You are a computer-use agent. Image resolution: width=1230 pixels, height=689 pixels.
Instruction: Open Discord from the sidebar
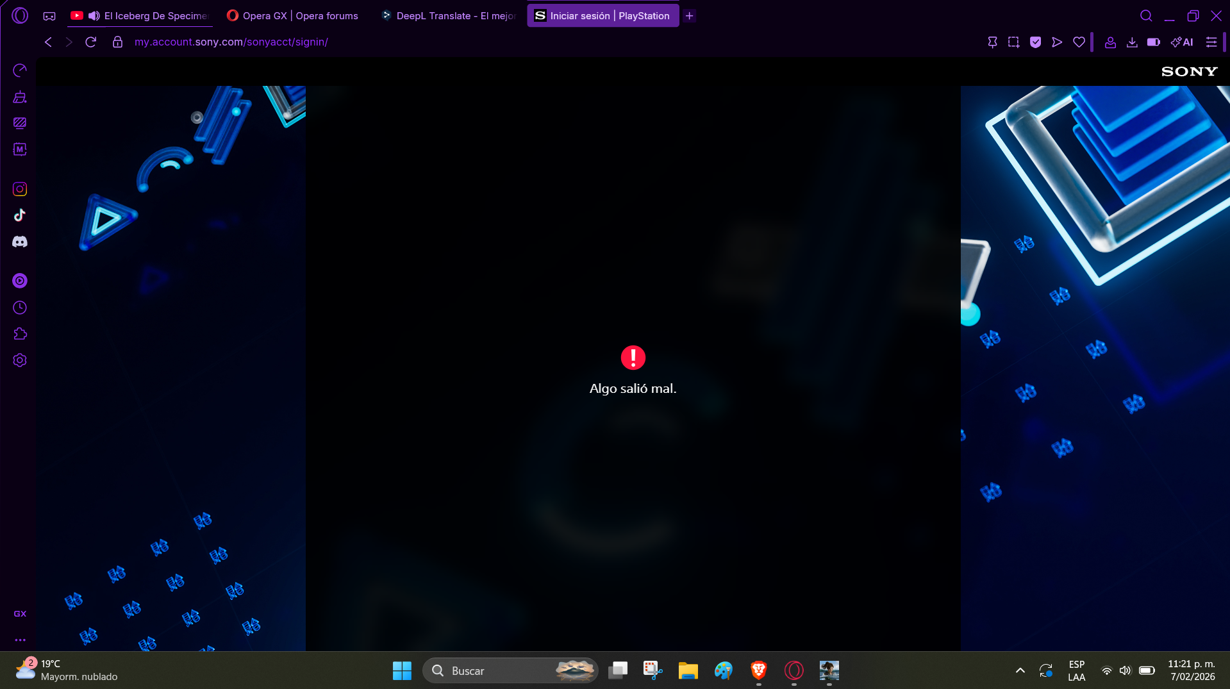[x=20, y=242]
